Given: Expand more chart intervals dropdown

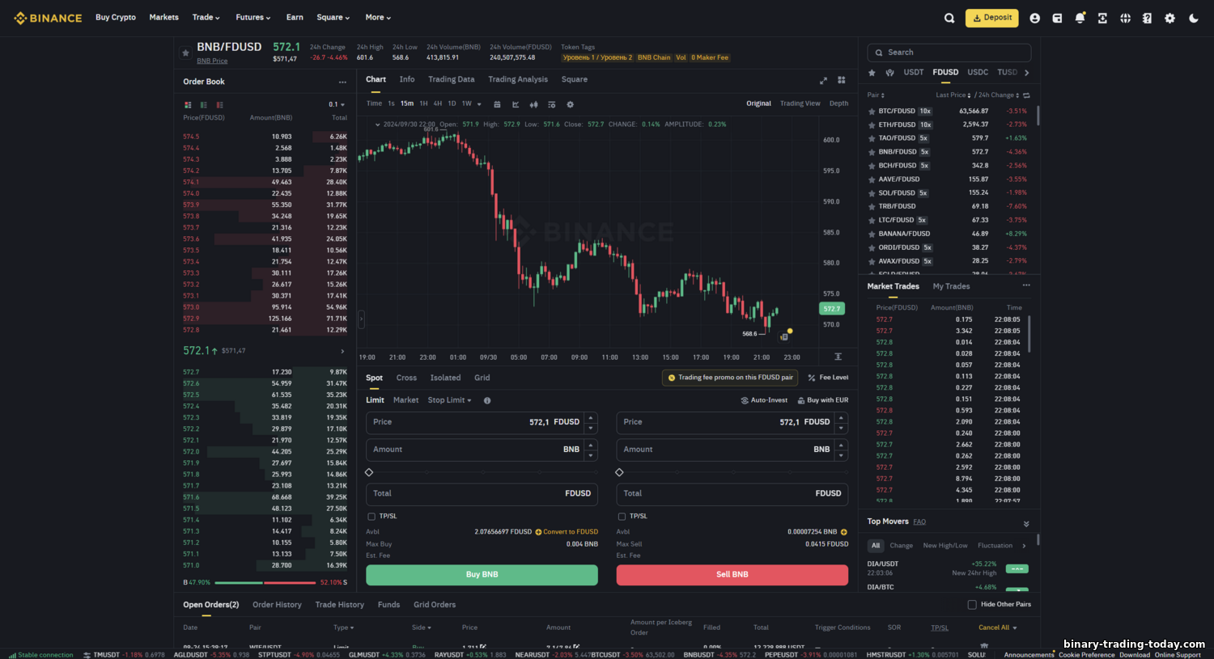Looking at the screenshot, I should 479,104.
